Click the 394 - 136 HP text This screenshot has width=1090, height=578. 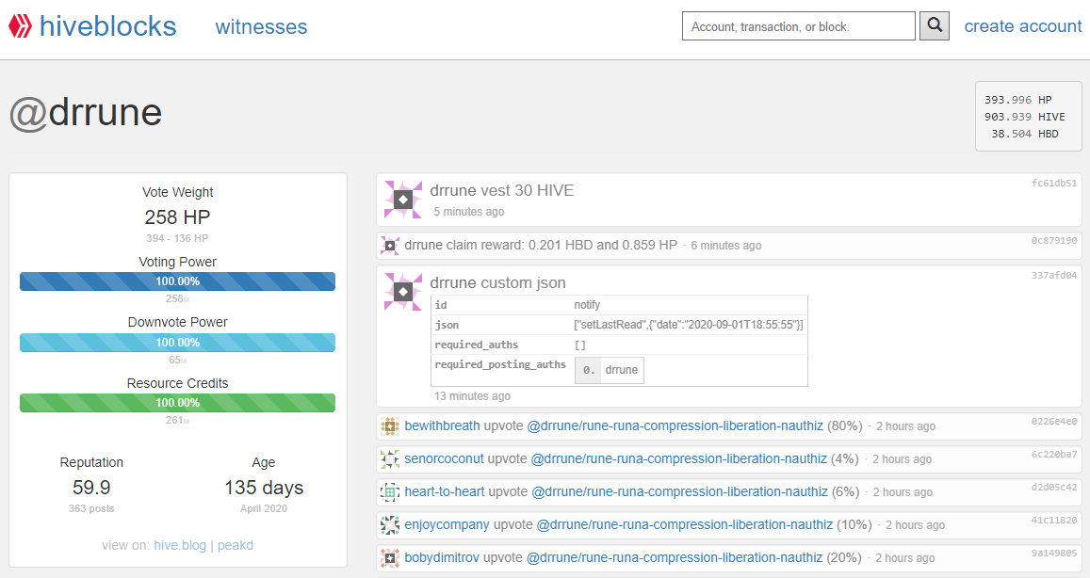pos(177,238)
